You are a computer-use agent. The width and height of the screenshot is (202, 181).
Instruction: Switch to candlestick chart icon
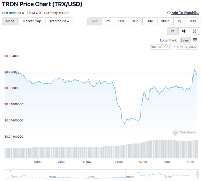coord(184,31)
